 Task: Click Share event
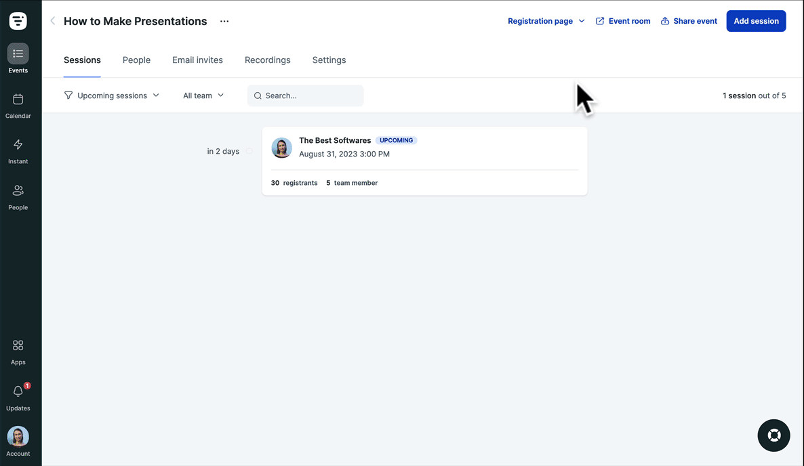pyautogui.click(x=689, y=21)
